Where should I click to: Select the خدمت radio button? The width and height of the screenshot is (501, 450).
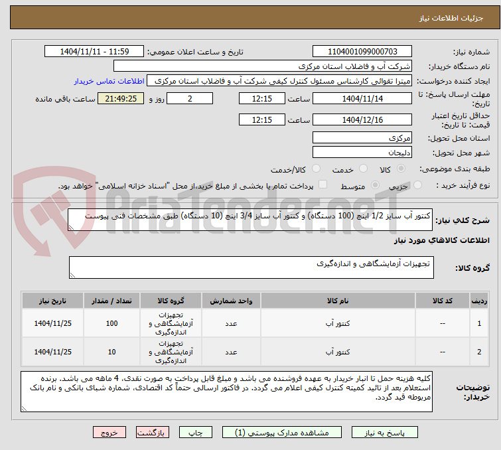[363, 169]
